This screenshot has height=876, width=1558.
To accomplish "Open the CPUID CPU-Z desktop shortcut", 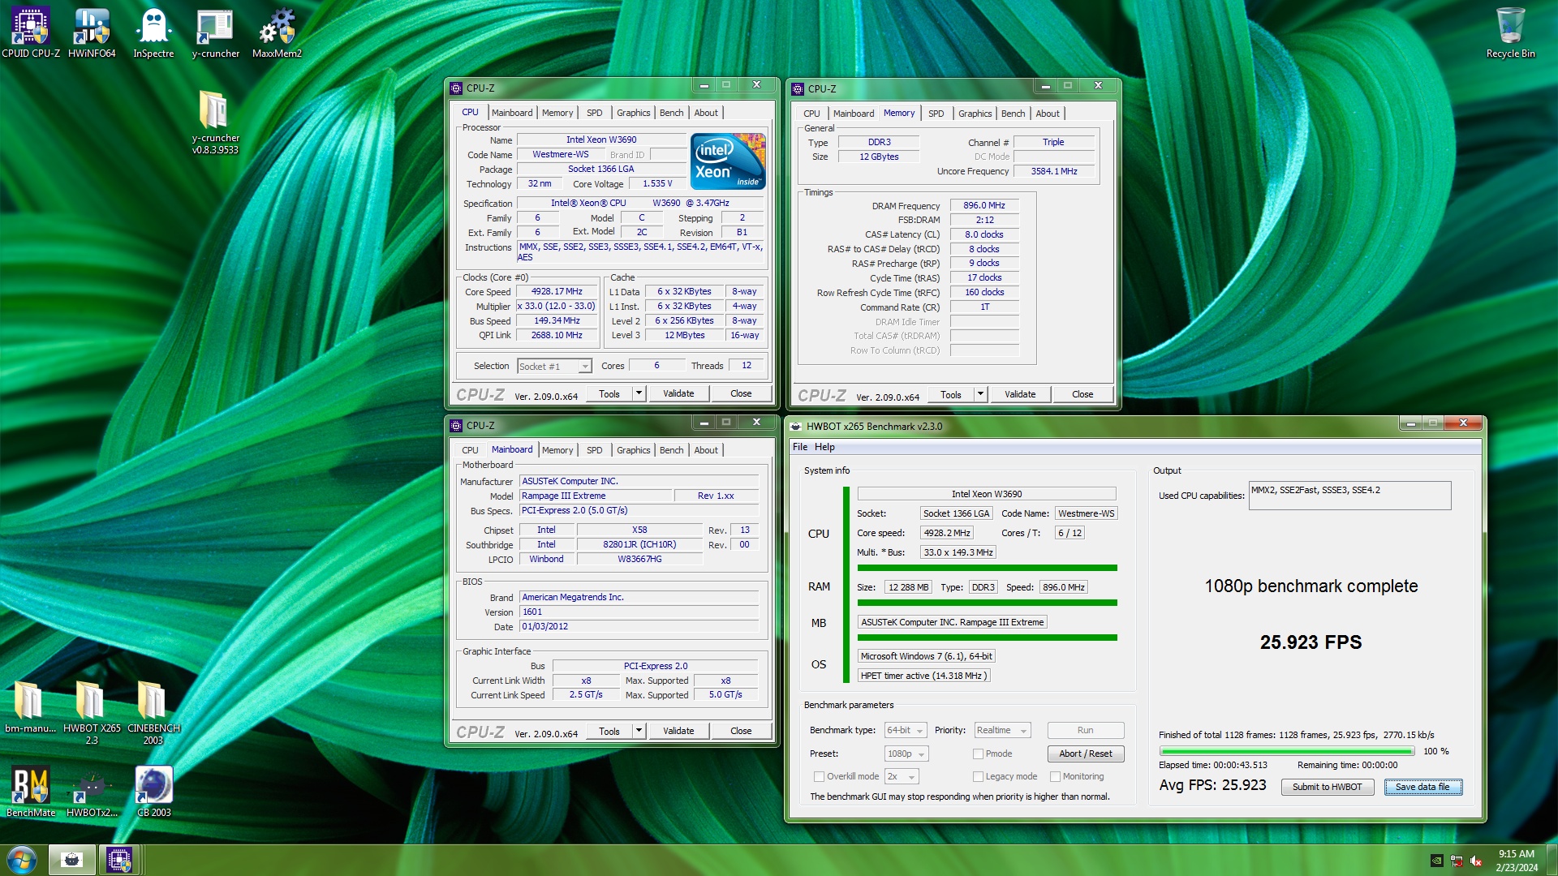I will click(31, 32).
